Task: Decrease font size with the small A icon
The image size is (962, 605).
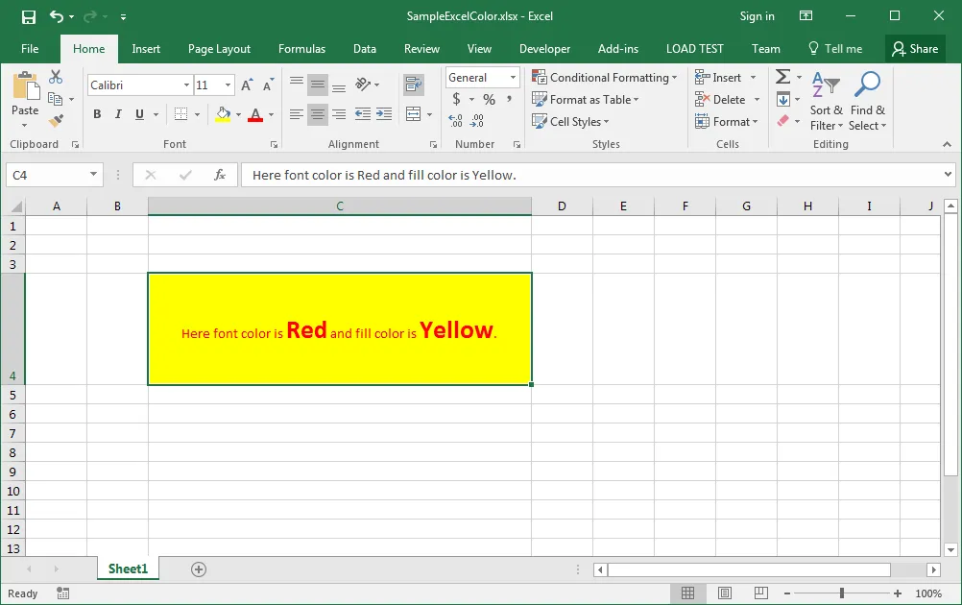Action: coord(268,85)
